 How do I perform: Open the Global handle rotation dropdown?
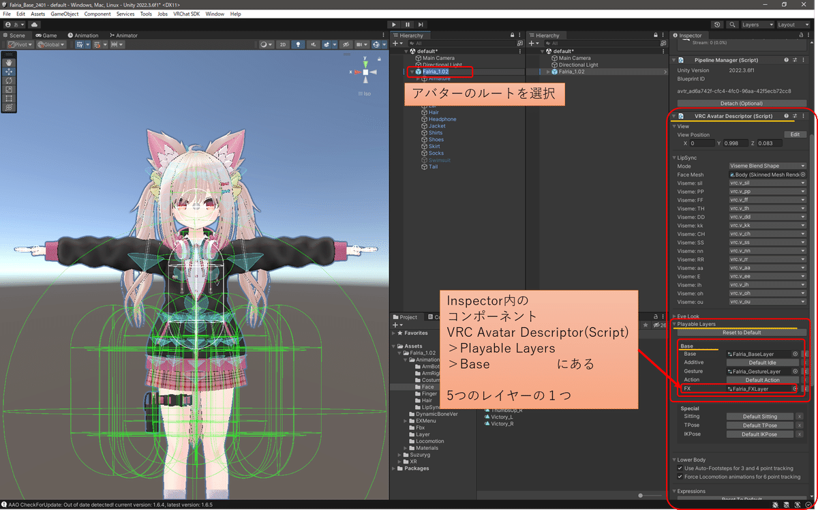point(52,44)
